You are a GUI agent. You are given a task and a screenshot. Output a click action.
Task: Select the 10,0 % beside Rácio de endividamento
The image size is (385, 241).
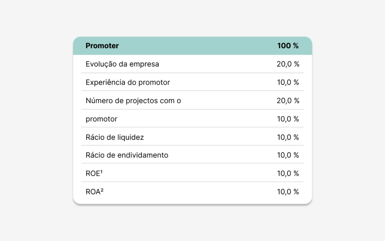288,155
